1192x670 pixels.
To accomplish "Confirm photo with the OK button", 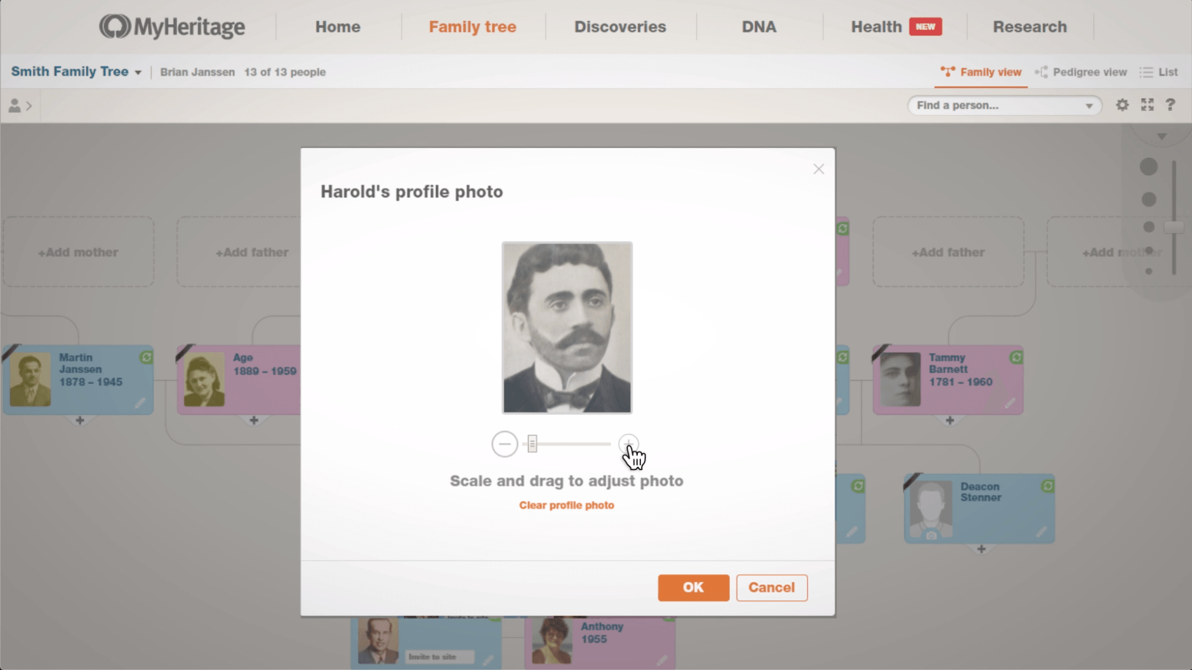I will point(693,588).
